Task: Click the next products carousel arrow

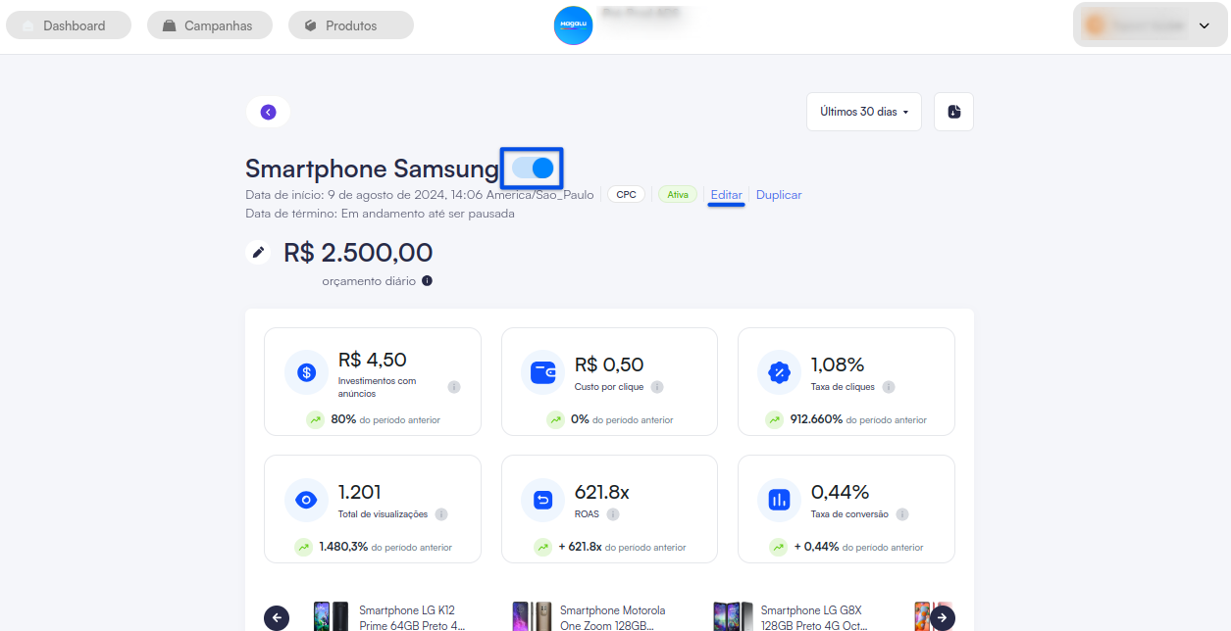Action: (x=943, y=618)
